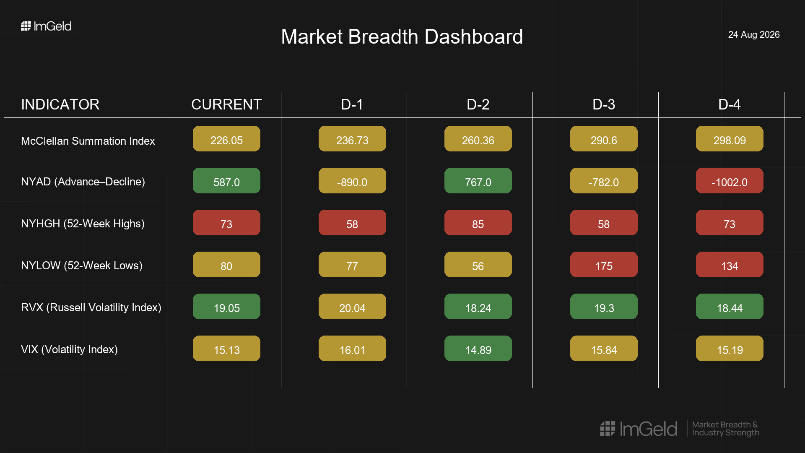Select the NYHGH D-2 value 85
The height and width of the screenshot is (453, 805).
(478, 223)
